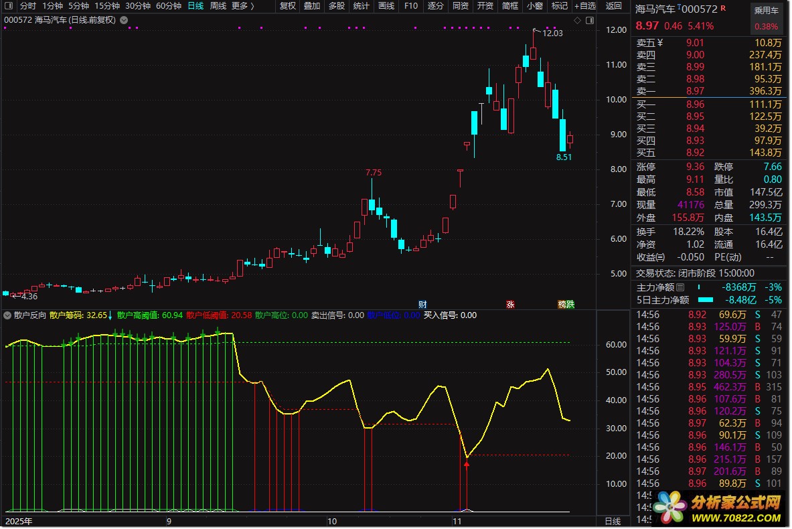Click the 市值 value 147.5亿
The image size is (792, 529).
point(766,192)
